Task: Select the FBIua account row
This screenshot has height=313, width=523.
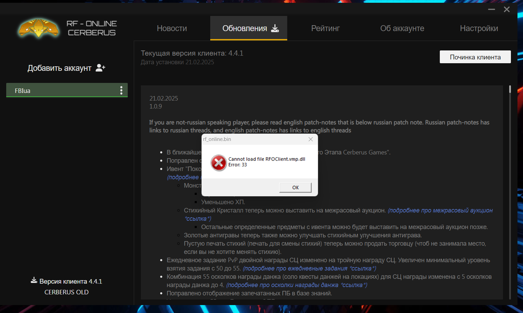Action: click(x=67, y=90)
